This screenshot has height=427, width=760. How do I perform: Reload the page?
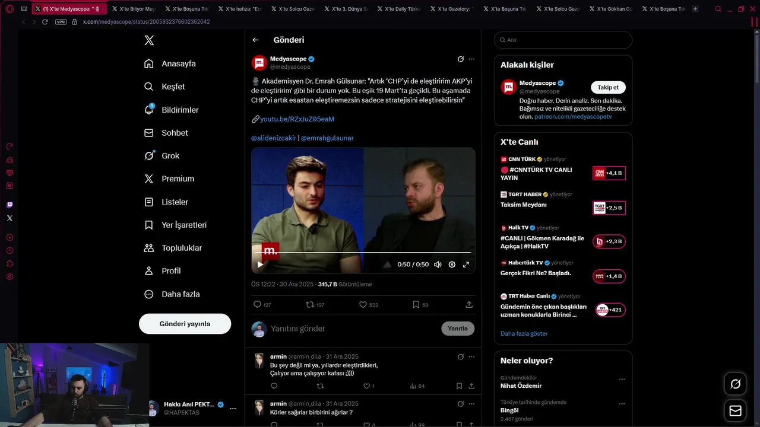(x=45, y=22)
